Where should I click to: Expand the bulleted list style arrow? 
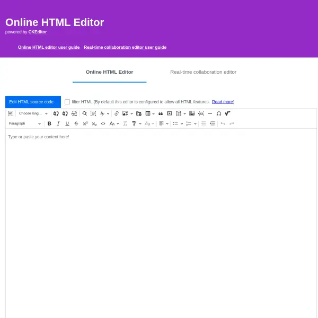(182, 123)
